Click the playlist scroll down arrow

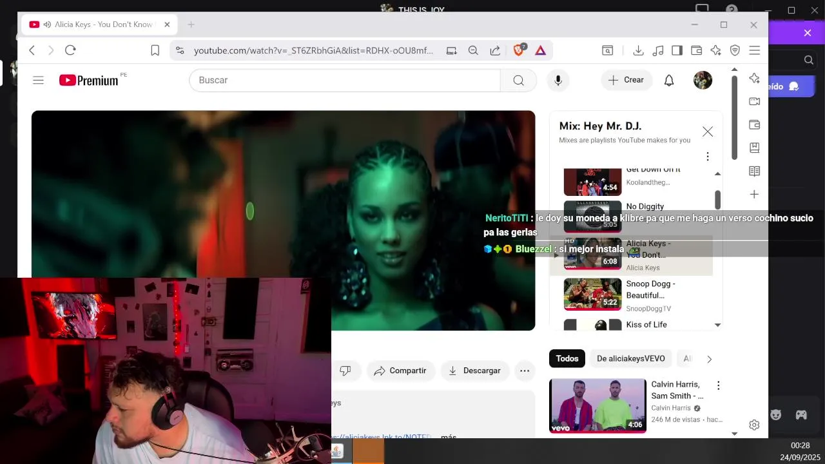717,325
